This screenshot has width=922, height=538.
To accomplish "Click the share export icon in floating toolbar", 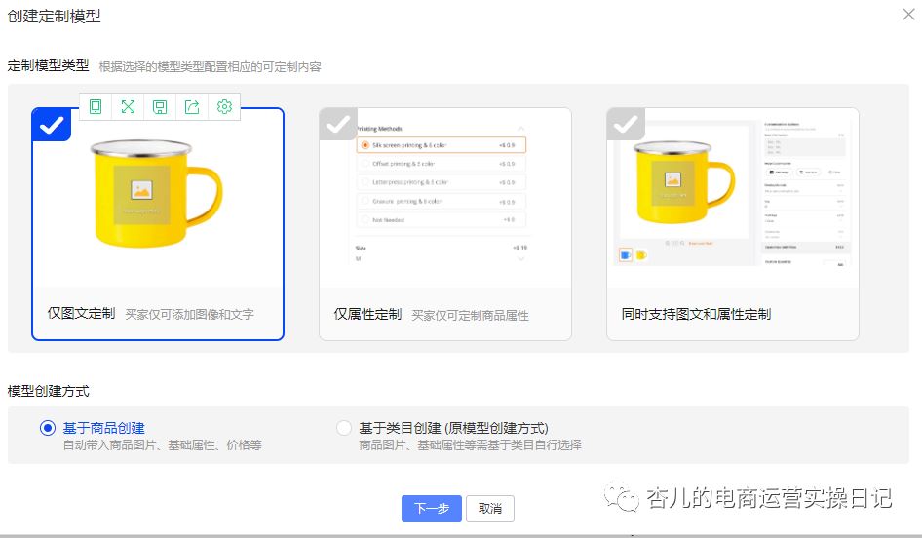I will click(x=192, y=106).
